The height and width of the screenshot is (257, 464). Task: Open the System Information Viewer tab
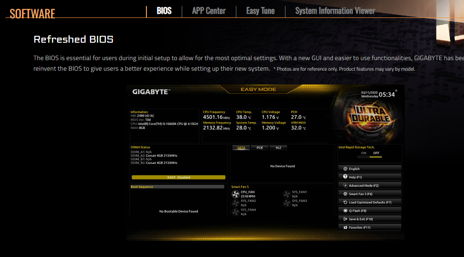pyautogui.click(x=335, y=11)
